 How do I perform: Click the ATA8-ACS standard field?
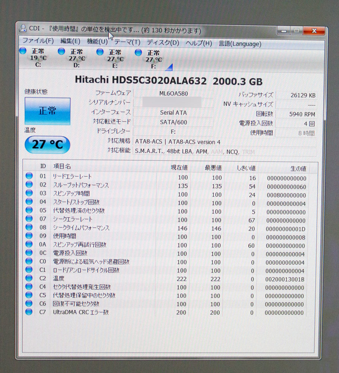(225, 142)
